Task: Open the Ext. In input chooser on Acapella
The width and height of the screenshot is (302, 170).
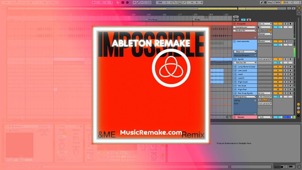Action: (x=265, y=24)
